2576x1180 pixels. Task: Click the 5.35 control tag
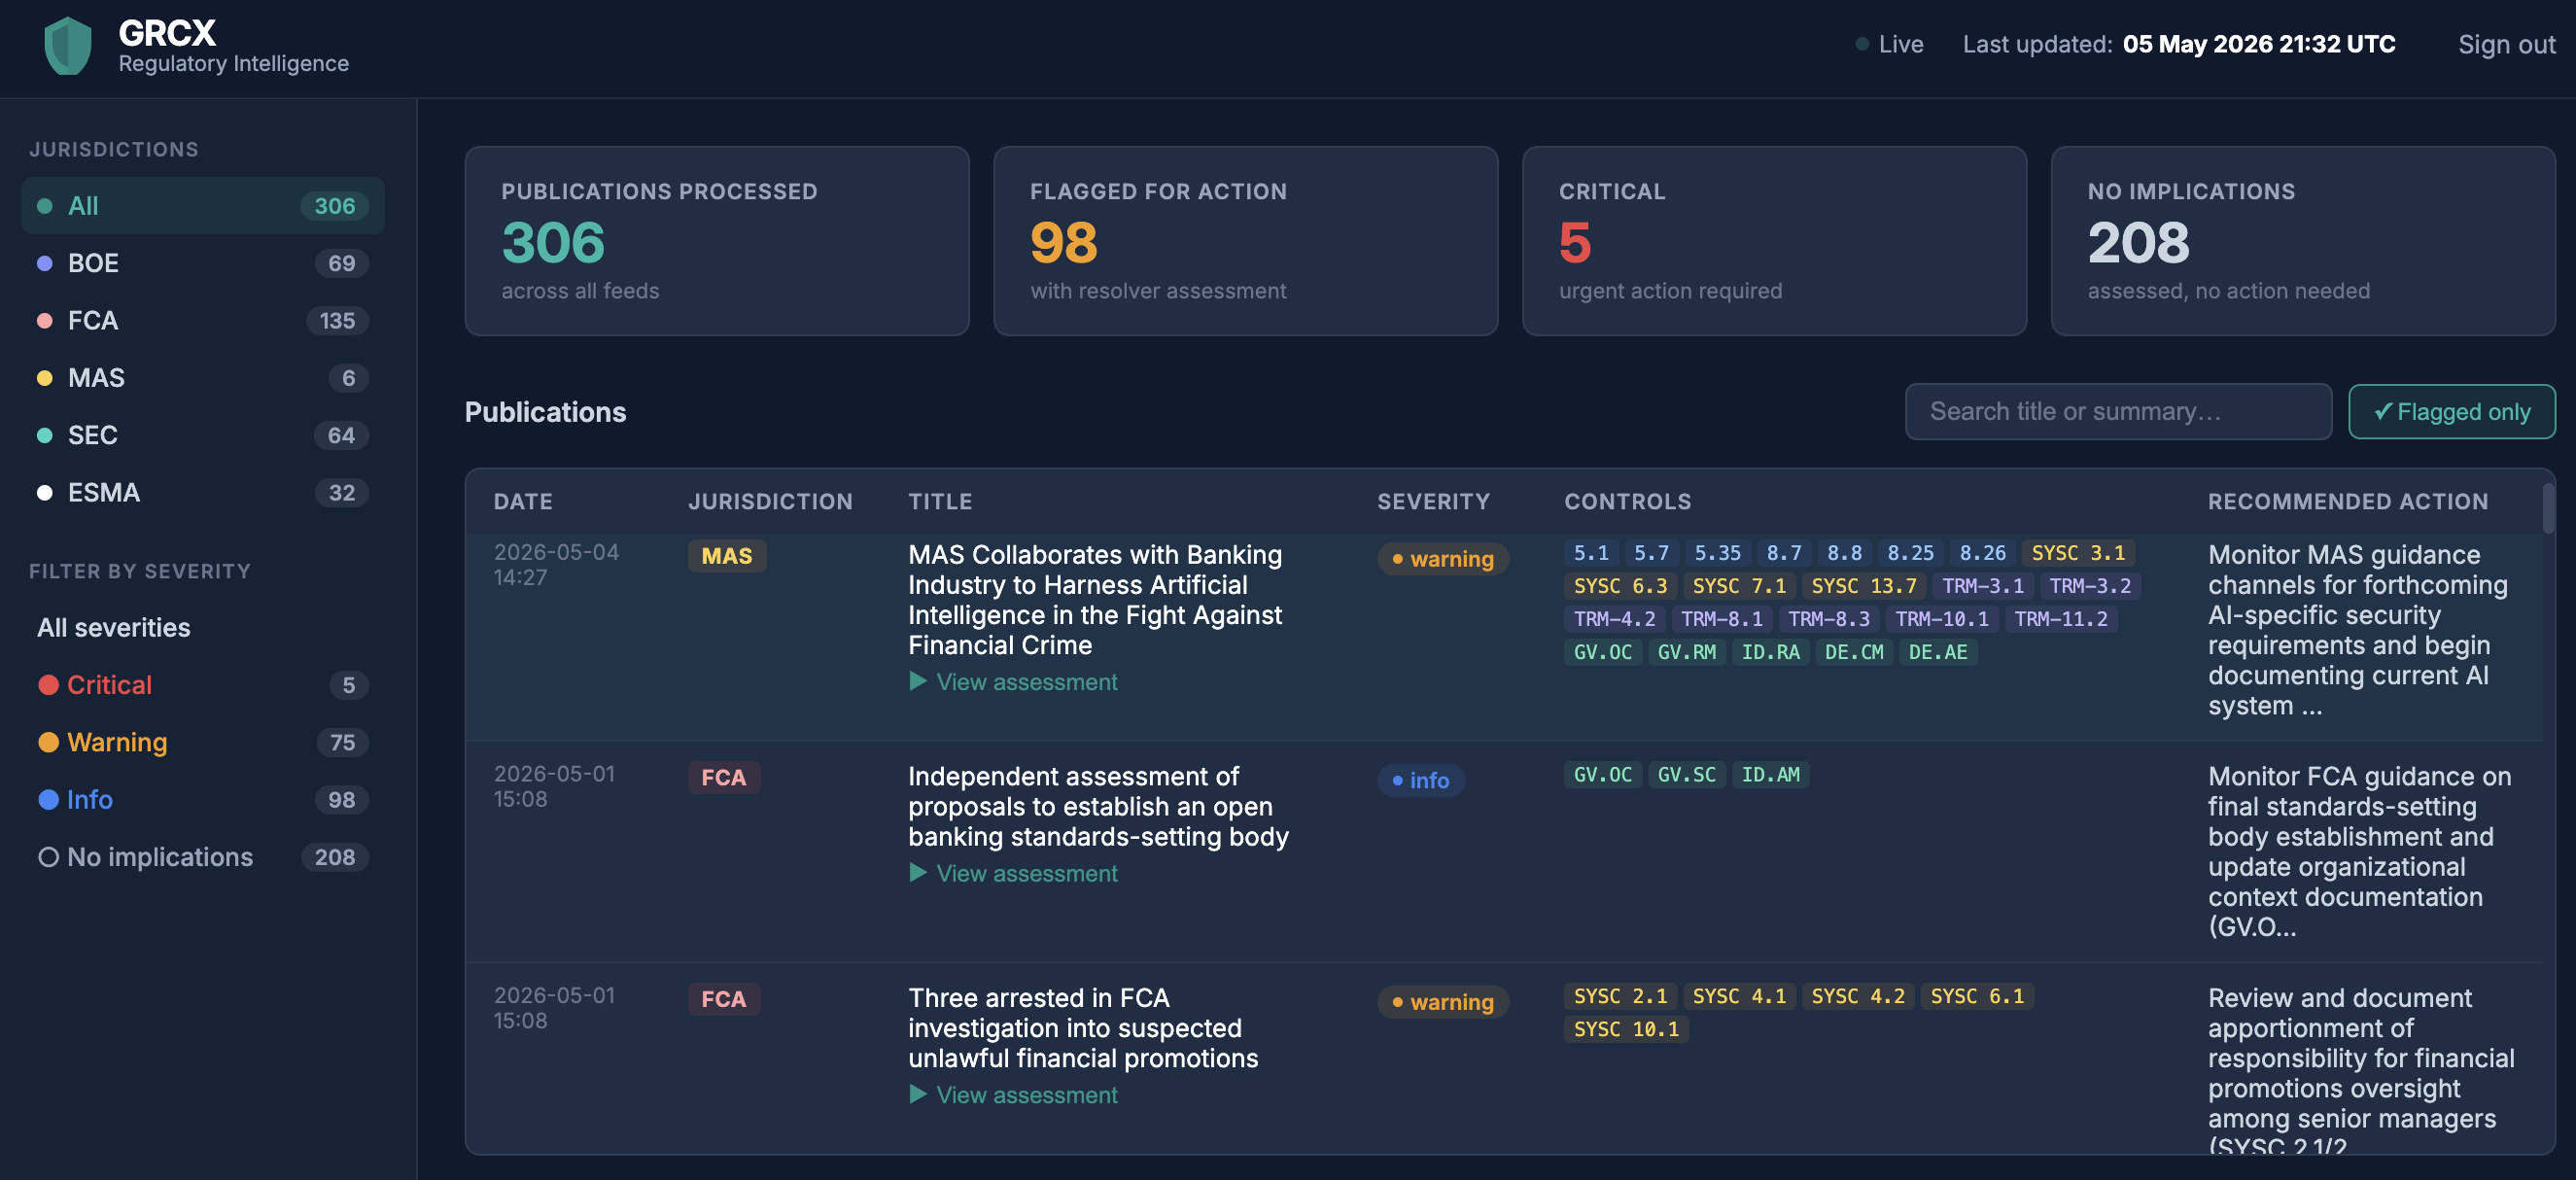1717,553
